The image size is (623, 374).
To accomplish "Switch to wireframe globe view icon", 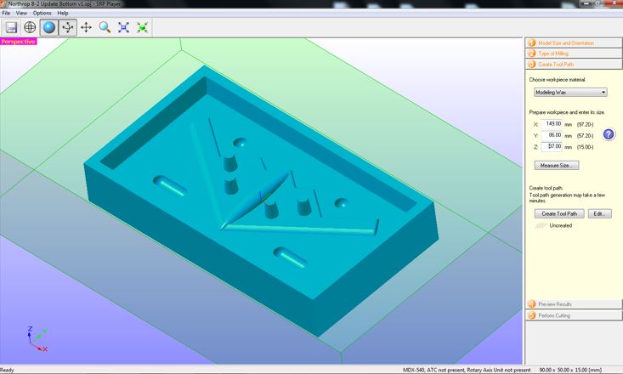I will 30,27.
